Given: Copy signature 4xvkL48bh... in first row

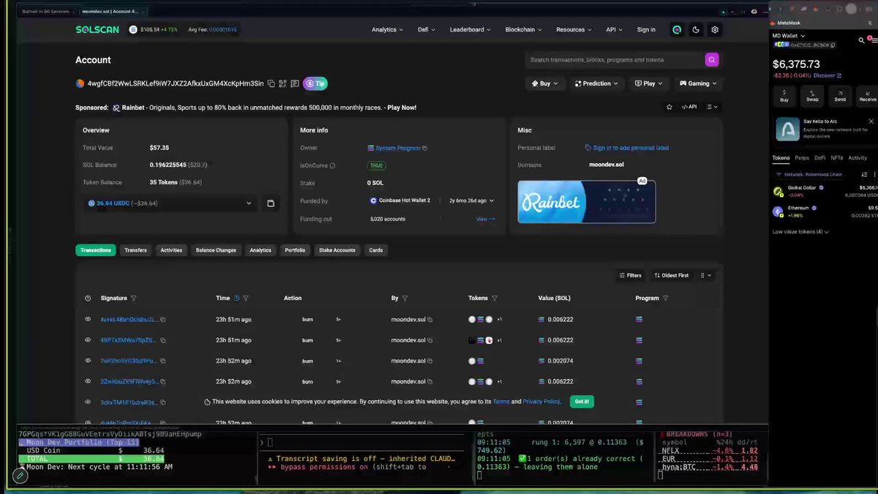Looking at the screenshot, I should pos(163,320).
